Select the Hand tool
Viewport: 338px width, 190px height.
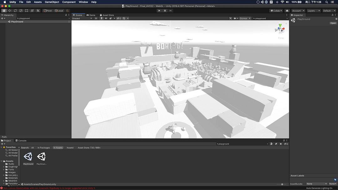coord(4,11)
